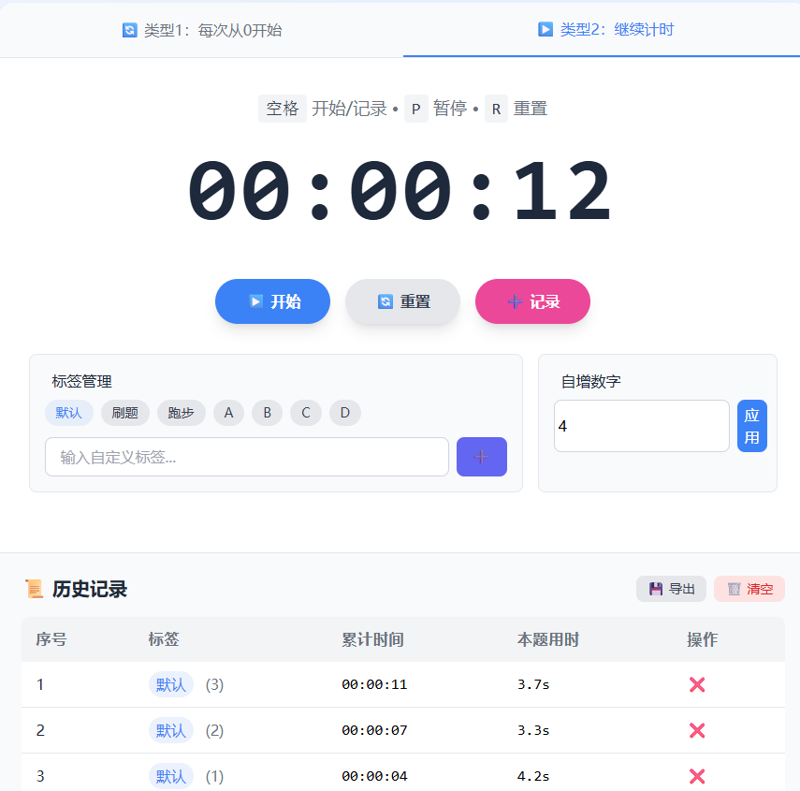Click cumulative time 00:00:07
Viewport: 800px width, 791px height.
pos(374,730)
